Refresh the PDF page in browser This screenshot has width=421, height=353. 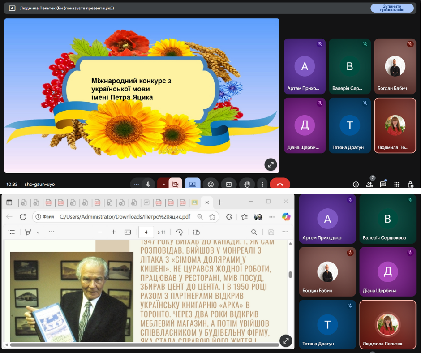23,217
